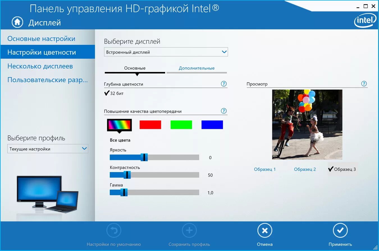The width and height of the screenshot is (379, 251).
Task: Click the Контрастность contrast slider
Action: [154, 175]
